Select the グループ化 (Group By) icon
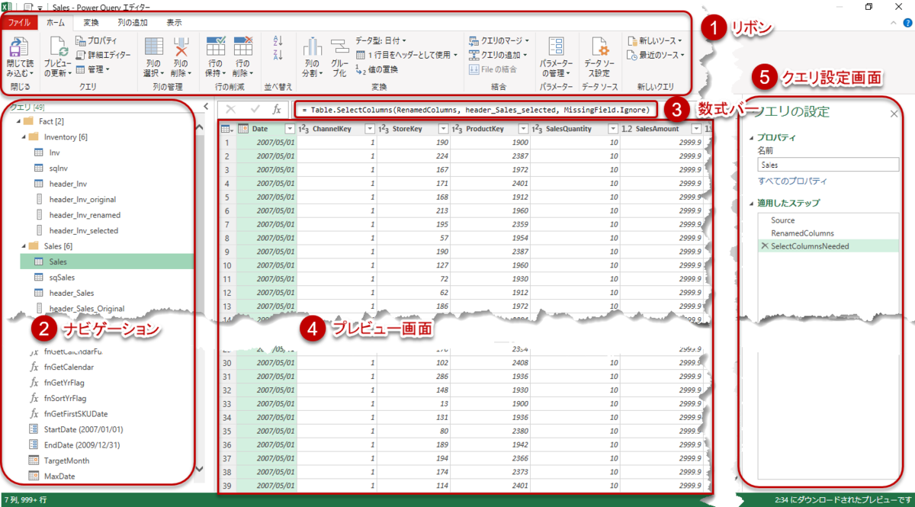Viewport: 915px width, 507px height. pos(339,46)
